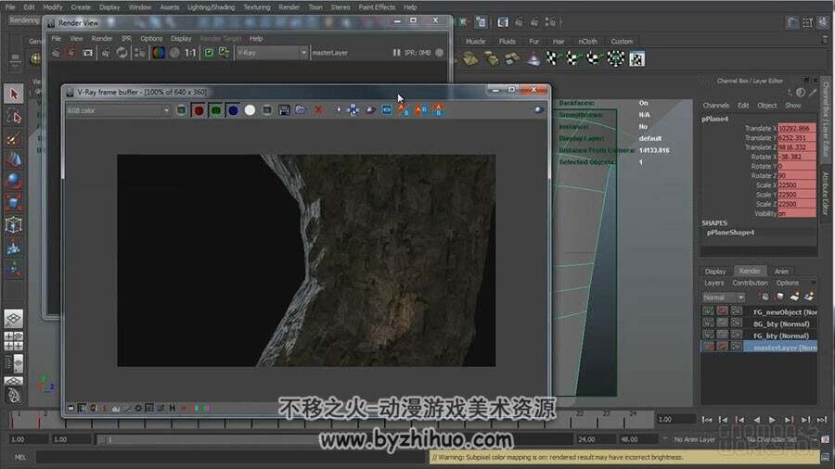Open Render menu in Render View window
This screenshot has height=469, width=835.
tap(102, 39)
